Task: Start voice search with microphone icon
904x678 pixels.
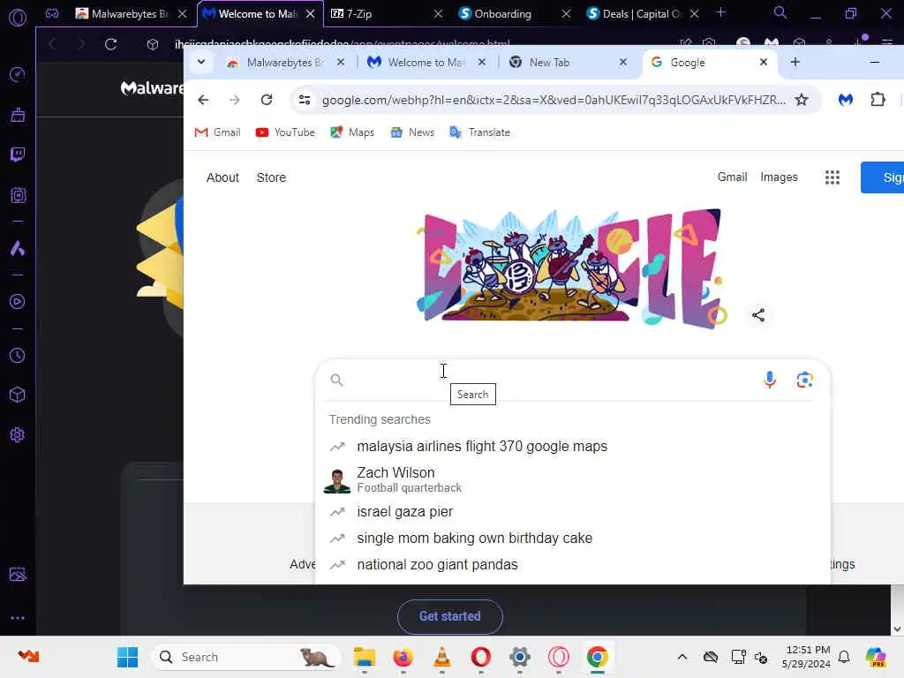Action: point(769,380)
